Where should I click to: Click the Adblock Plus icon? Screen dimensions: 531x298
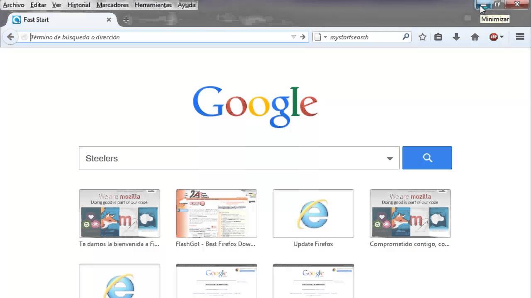tap(493, 37)
